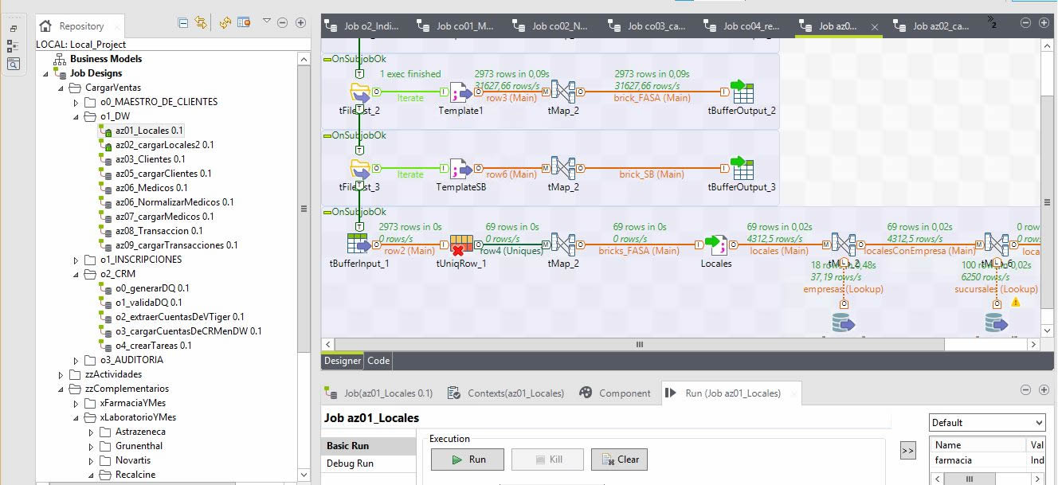Image resolution: width=1058 pixels, height=485 pixels.
Task: Select the tBufferOutput_2 component
Action: (742, 93)
